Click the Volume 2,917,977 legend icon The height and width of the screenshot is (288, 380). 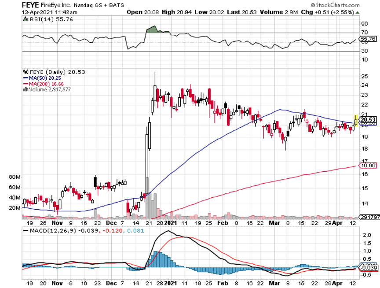26,89
